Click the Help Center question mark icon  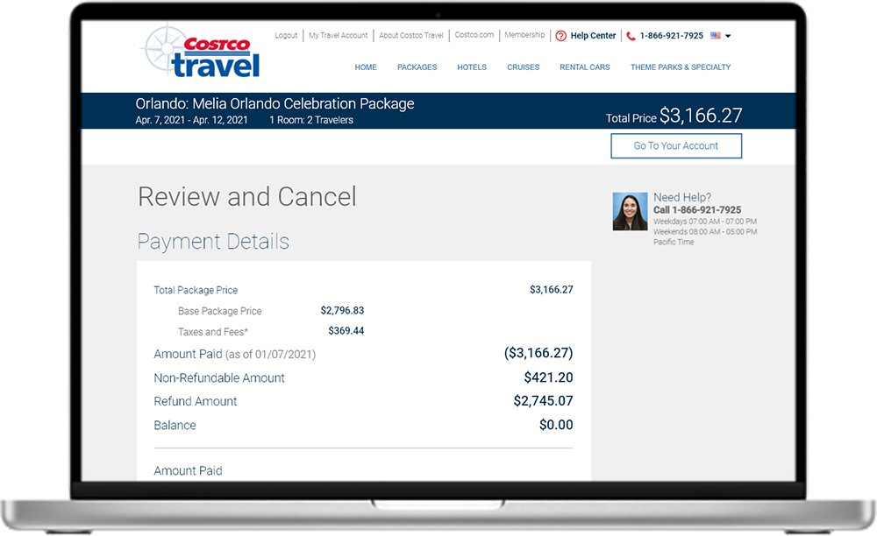coord(561,36)
